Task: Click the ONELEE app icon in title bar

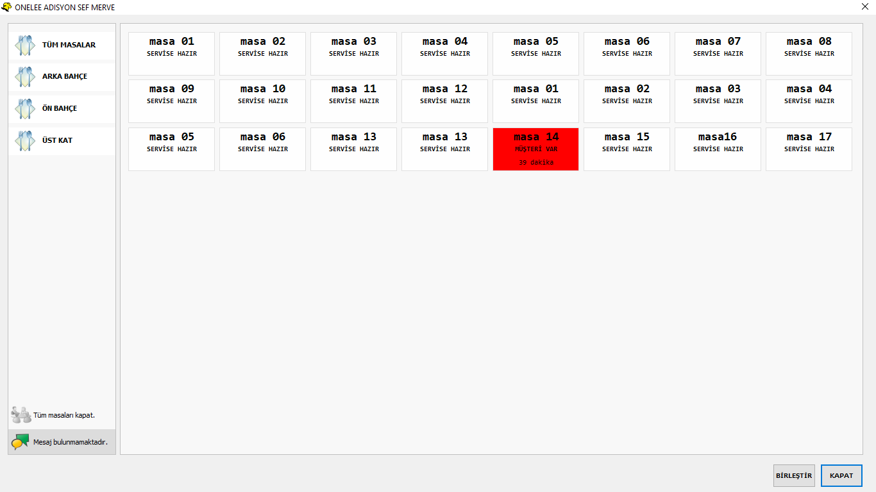Action: [x=7, y=7]
